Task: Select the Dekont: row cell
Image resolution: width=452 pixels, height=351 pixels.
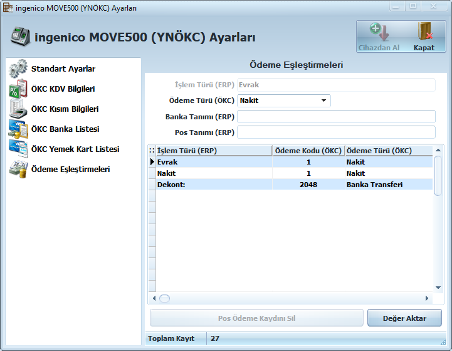Action: pos(214,185)
